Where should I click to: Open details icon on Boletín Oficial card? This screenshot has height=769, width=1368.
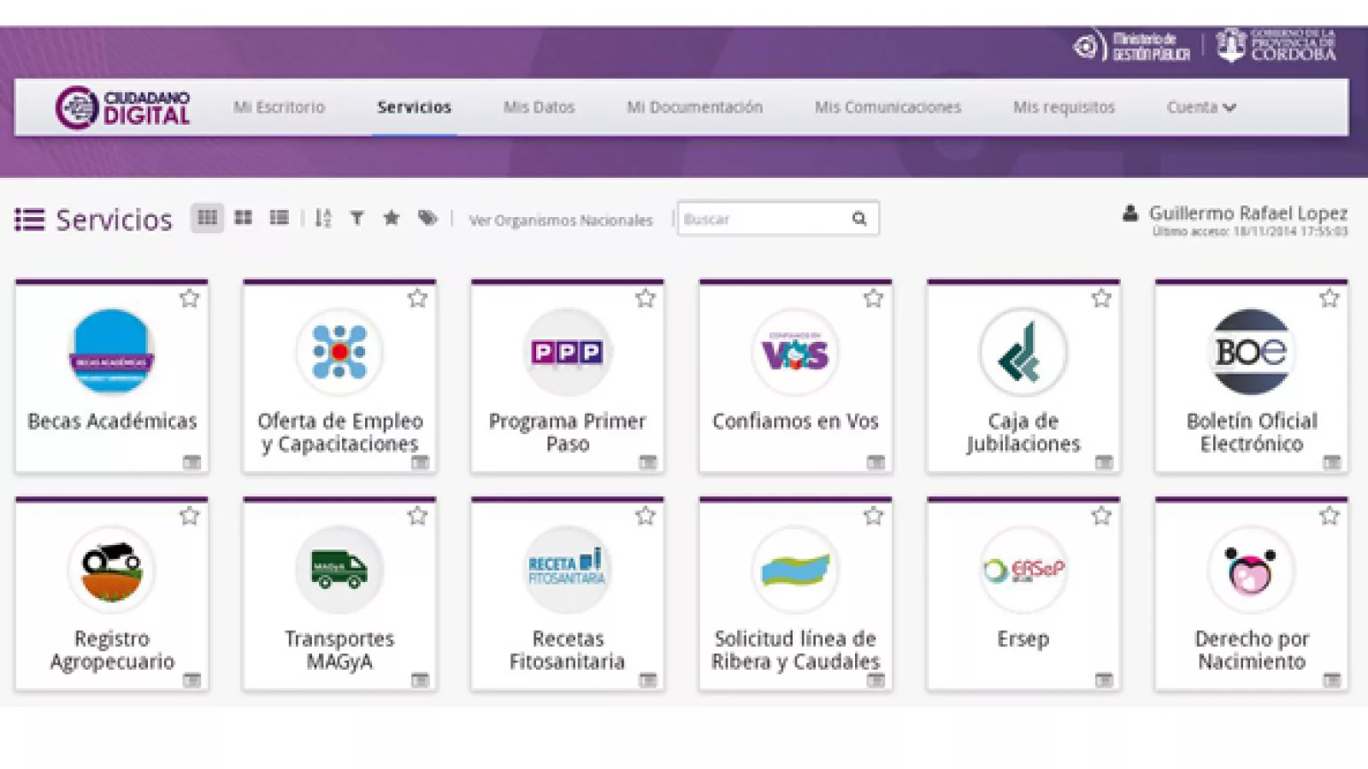point(1331,462)
